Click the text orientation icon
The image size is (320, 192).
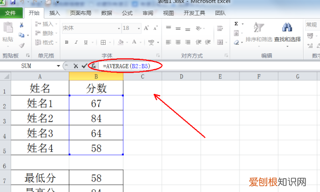[x=198, y=28]
